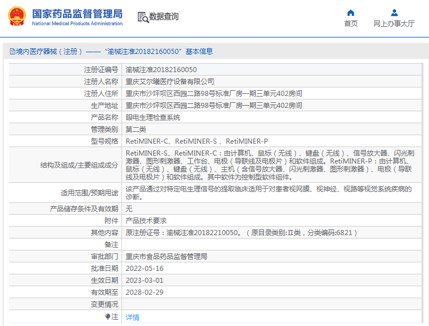Click management category value 第二类
The image size is (429, 326).
(136, 129)
